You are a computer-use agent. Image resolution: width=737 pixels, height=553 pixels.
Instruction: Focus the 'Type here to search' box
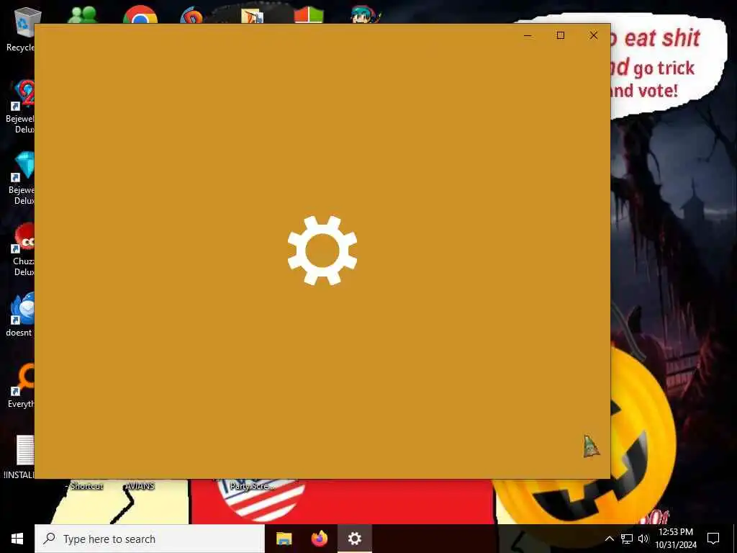click(150, 539)
